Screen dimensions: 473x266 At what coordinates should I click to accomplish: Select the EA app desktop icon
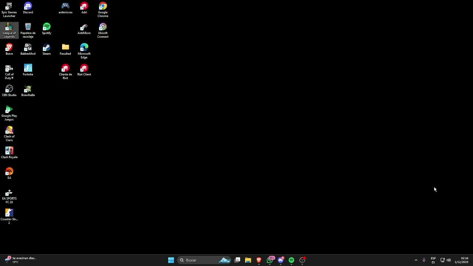[9, 174]
